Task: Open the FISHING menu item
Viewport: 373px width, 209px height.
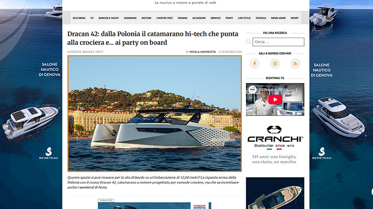Action: point(182,18)
